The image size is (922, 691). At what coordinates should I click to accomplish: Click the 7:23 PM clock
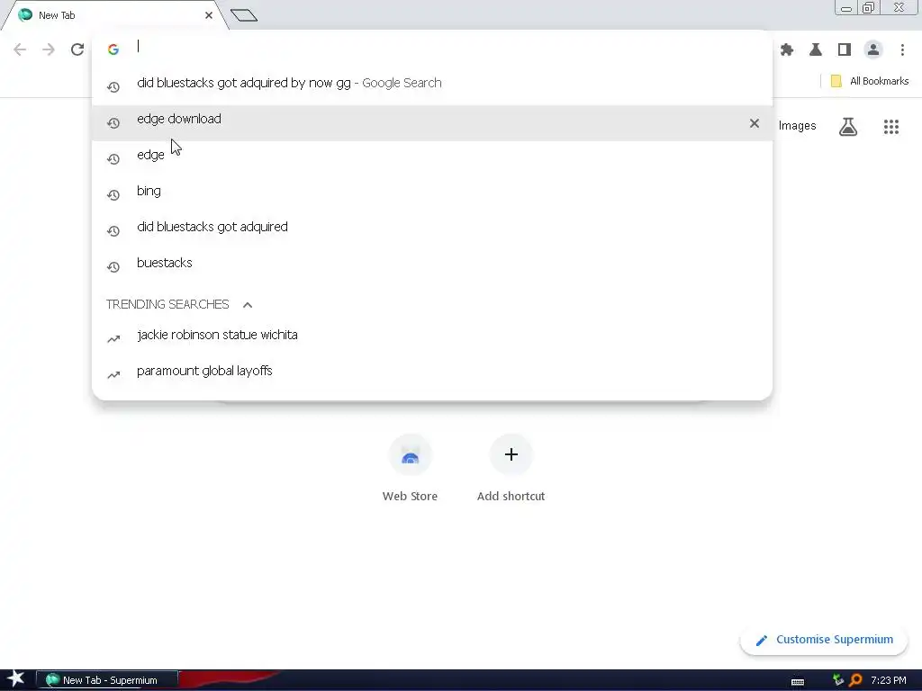coord(888,680)
